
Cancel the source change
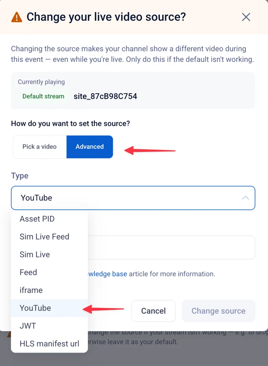[154, 311]
